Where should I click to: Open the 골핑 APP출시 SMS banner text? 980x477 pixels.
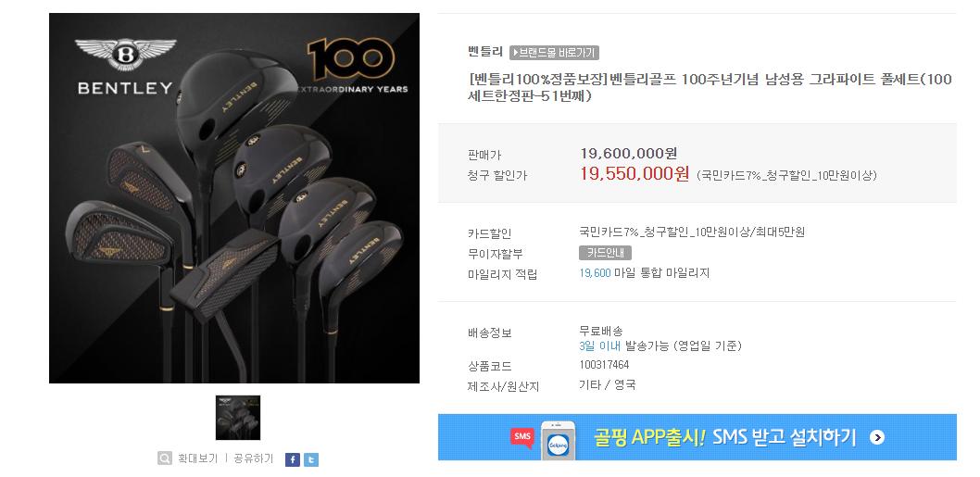click(724, 437)
